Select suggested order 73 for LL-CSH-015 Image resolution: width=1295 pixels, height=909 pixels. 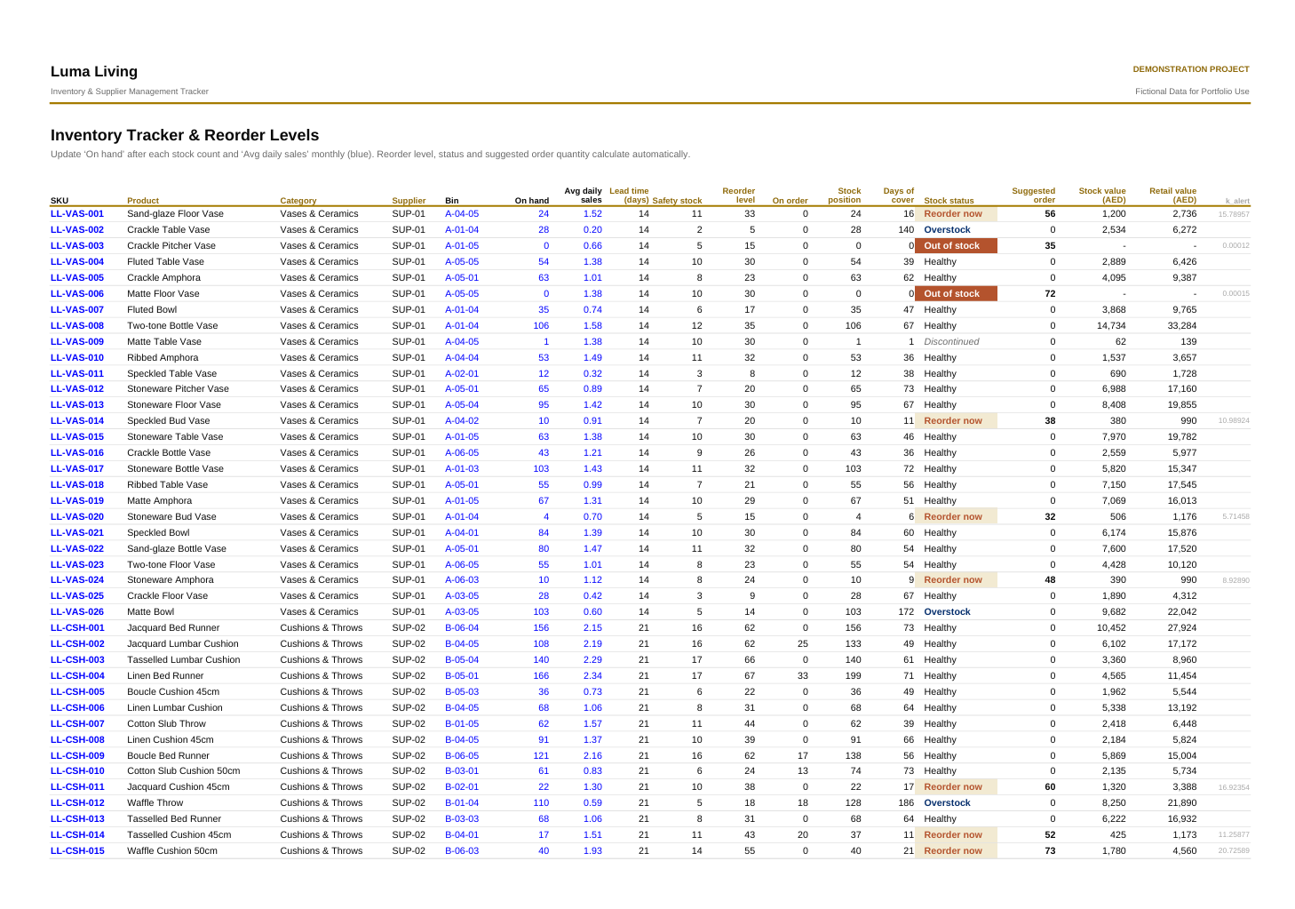coord(1050,851)
